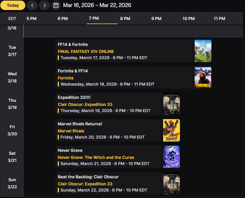This screenshot has height=198, width=245.
Task: Open Sunday's Expedition 33 cover thumbnail
Action: (x=171, y=183)
